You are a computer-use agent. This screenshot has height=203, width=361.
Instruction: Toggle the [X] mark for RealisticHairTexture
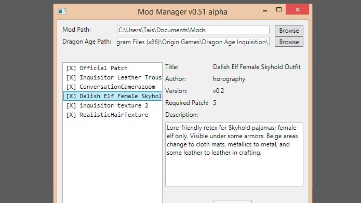point(71,115)
